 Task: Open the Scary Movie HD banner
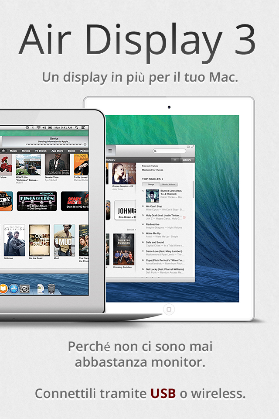pos(75,201)
